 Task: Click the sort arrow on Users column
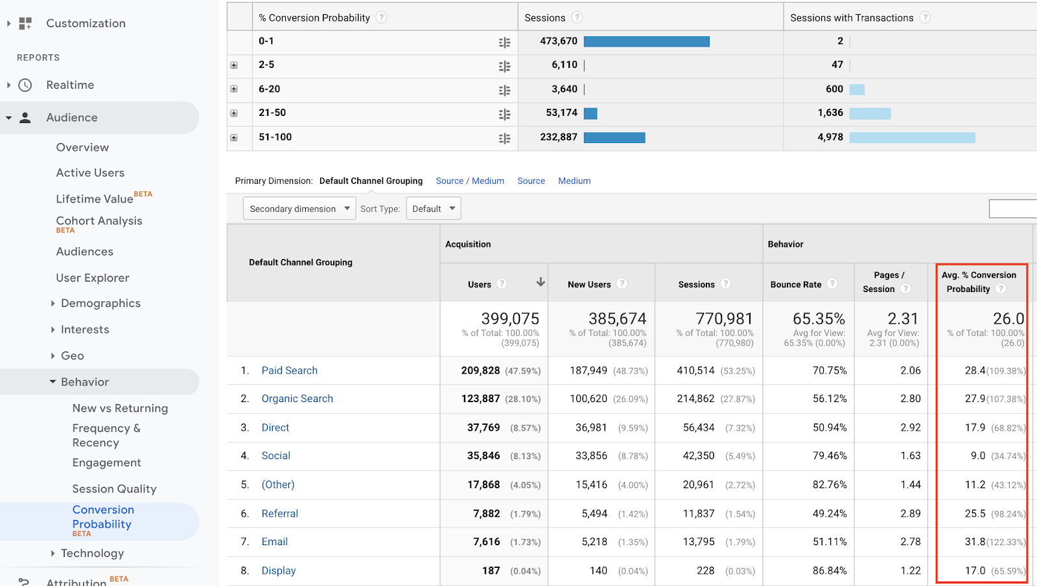541,282
